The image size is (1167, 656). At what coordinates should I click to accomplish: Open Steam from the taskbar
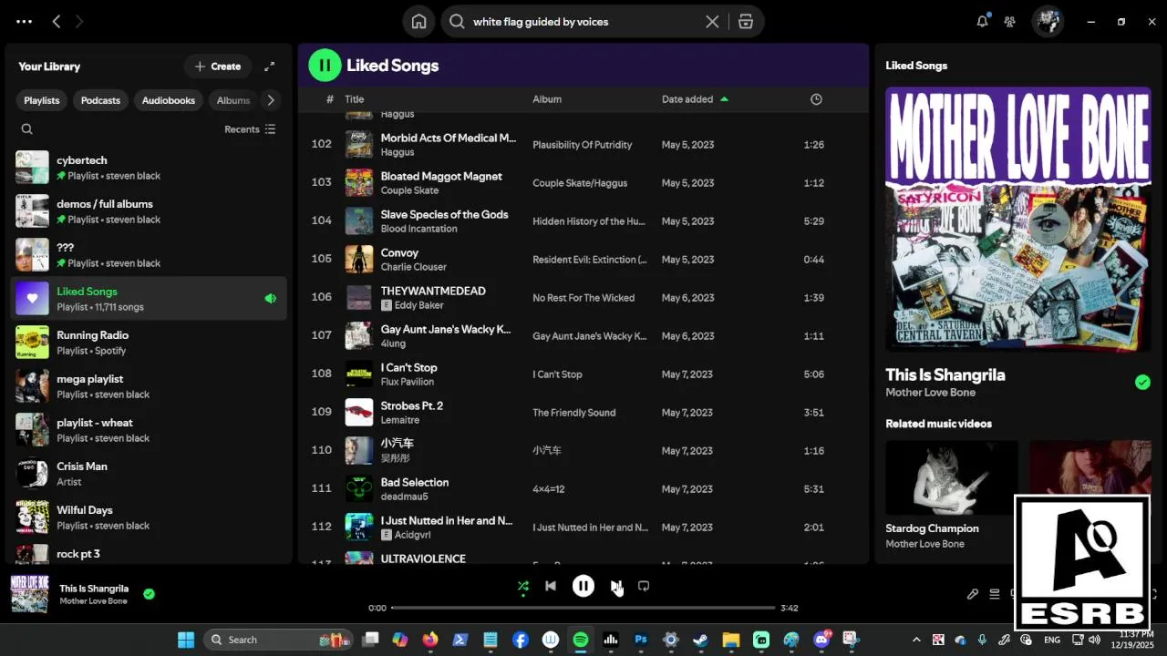[700, 640]
